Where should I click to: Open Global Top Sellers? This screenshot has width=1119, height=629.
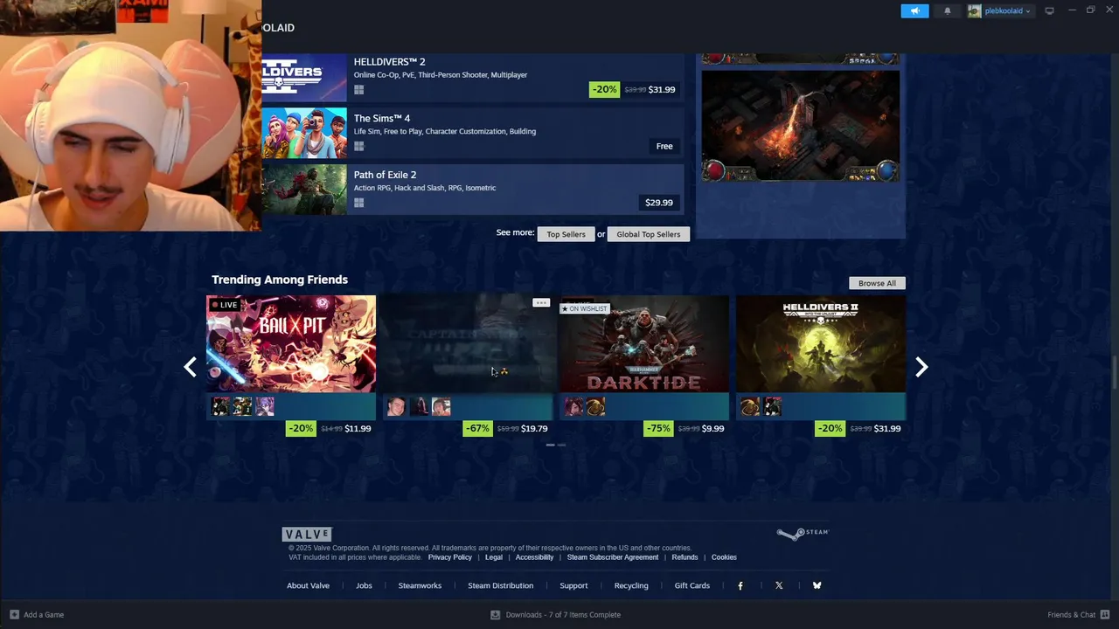coord(649,234)
